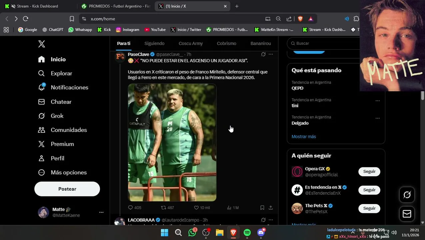Switch to Siguiendo tab

[x=154, y=43]
